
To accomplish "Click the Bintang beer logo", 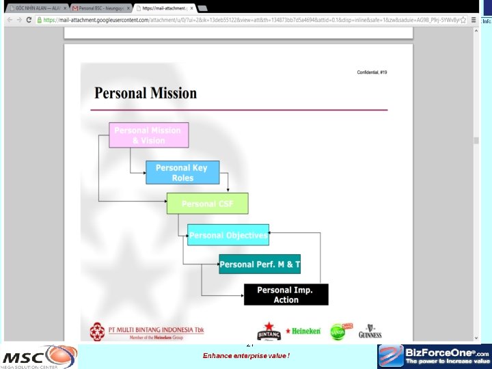I will tap(269, 331).
